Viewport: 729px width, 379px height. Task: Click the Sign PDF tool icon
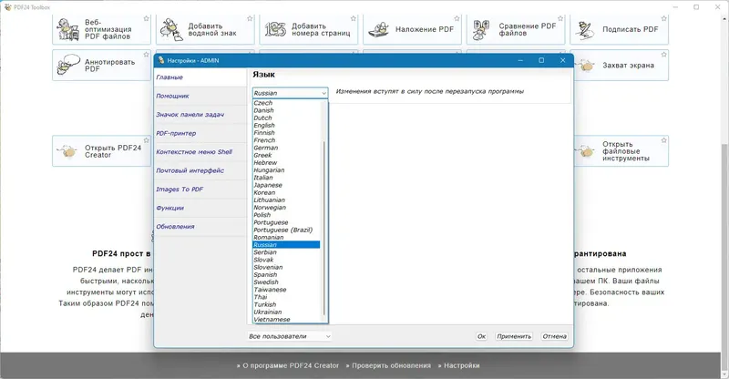pyautogui.click(x=584, y=30)
